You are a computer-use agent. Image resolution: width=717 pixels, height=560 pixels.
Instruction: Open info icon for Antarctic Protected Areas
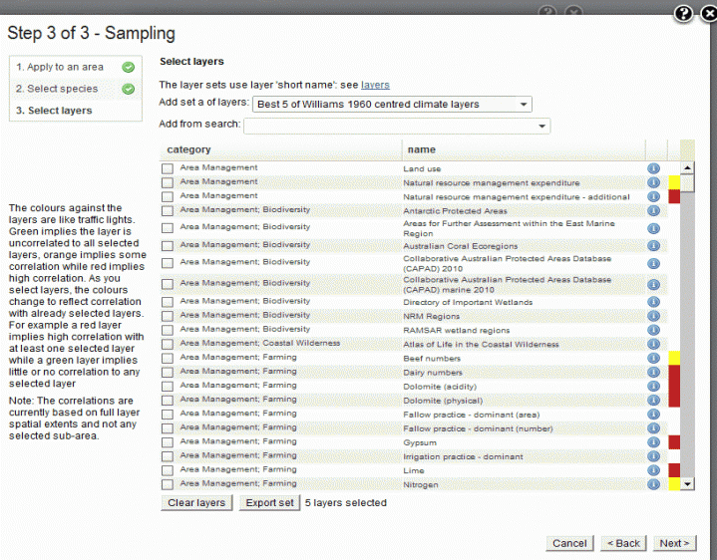654,211
